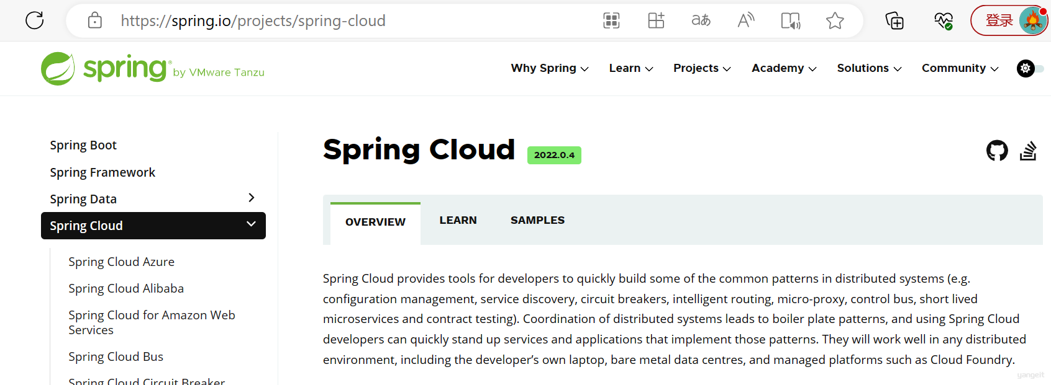Translate the page with the translate icon
Viewport: 1051px width, 385px height.
tap(701, 20)
